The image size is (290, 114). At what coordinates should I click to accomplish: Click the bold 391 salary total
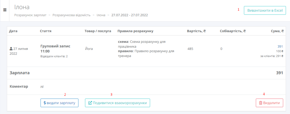coord(280,73)
